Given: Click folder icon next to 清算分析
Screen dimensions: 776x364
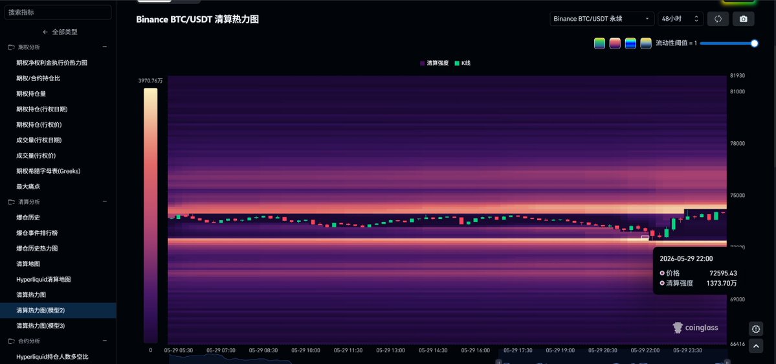Looking at the screenshot, I should pos(12,202).
